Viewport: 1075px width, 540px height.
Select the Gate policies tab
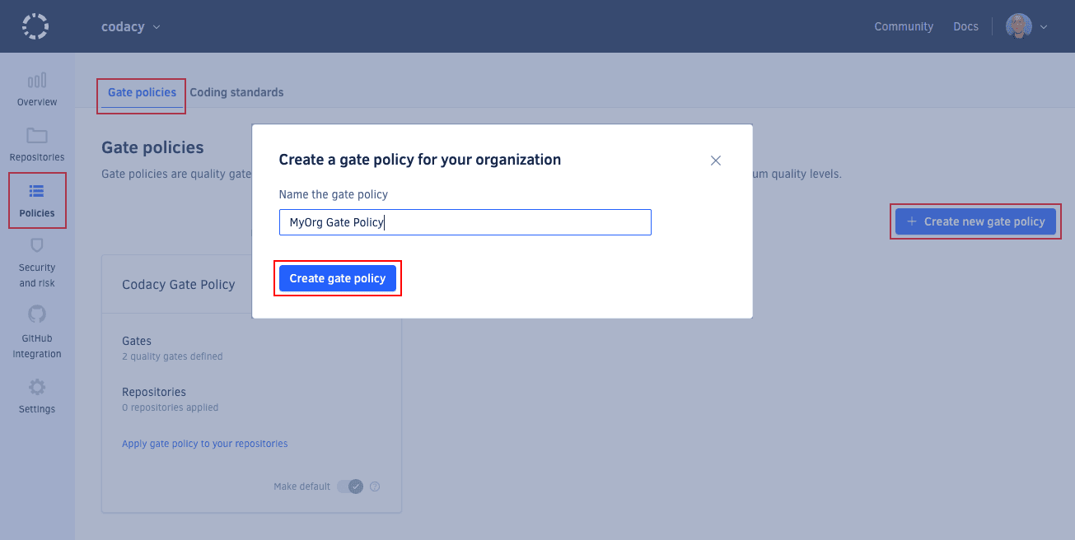141,92
